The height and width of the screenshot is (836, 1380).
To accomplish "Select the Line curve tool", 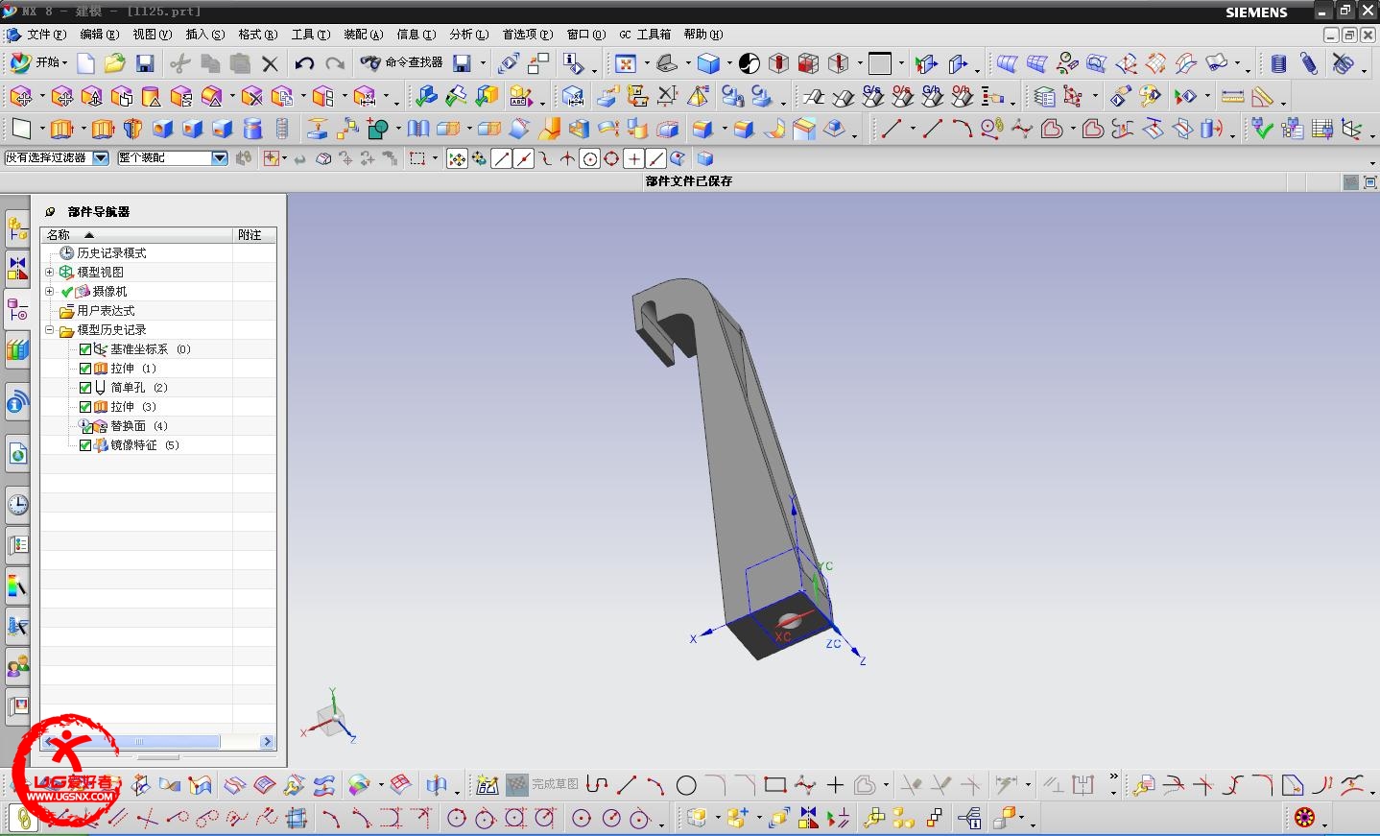I will click(x=892, y=129).
